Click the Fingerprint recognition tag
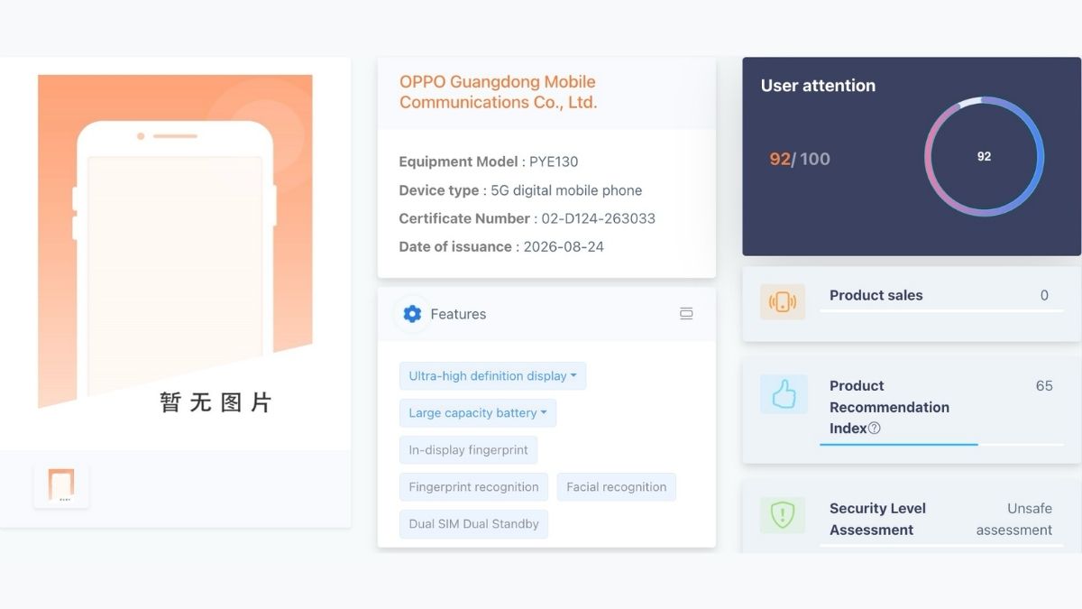 (473, 487)
